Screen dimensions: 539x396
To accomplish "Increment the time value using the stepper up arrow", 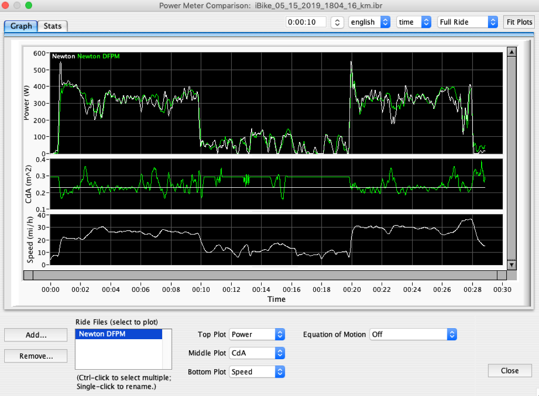I will [337, 19].
